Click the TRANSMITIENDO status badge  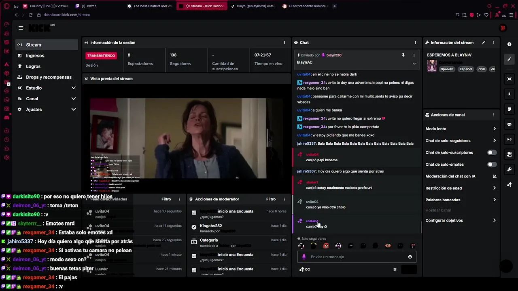tap(101, 56)
